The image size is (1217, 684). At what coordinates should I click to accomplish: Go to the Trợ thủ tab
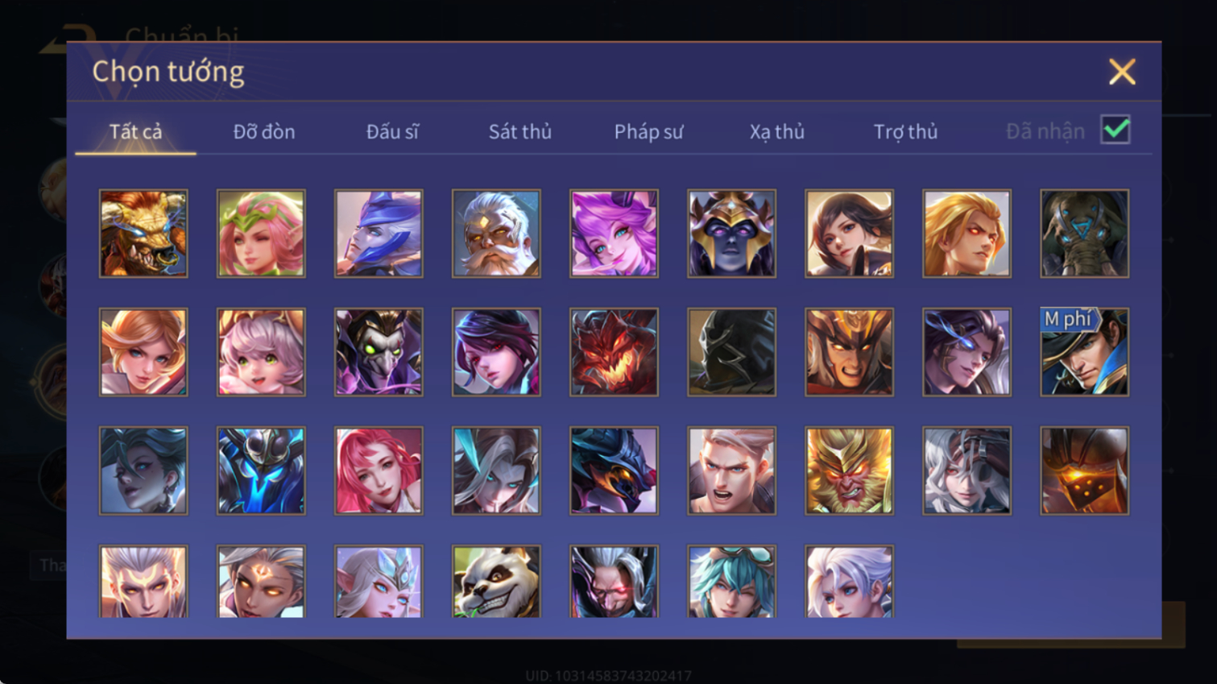[x=905, y=131]
